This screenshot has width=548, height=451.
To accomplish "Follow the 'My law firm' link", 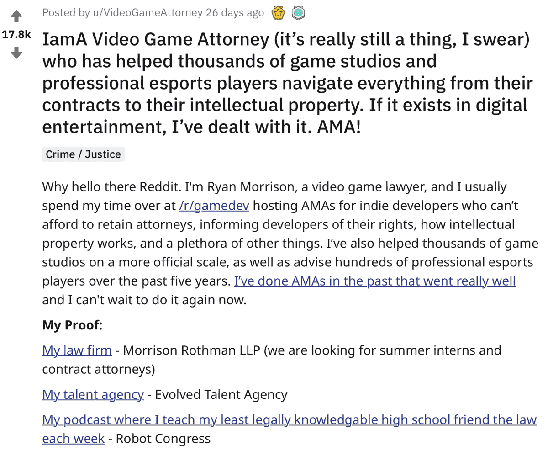I will coord(77,350).
